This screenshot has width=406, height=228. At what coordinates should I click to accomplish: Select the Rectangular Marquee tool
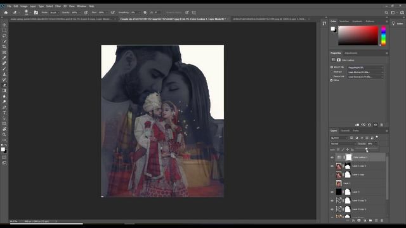(4, 30)
